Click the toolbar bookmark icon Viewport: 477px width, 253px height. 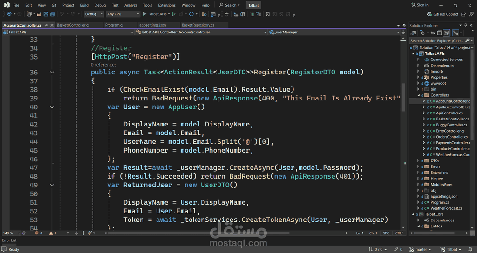click(268, 14)
